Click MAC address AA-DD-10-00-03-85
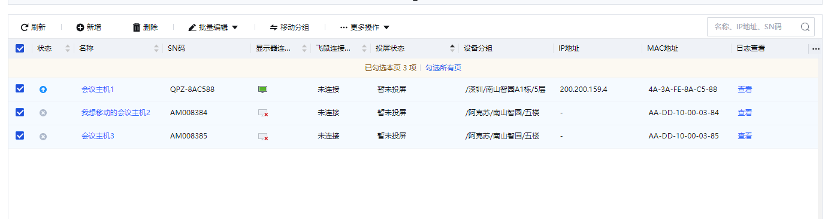828x219 pixels. click(x=683, y=136)
